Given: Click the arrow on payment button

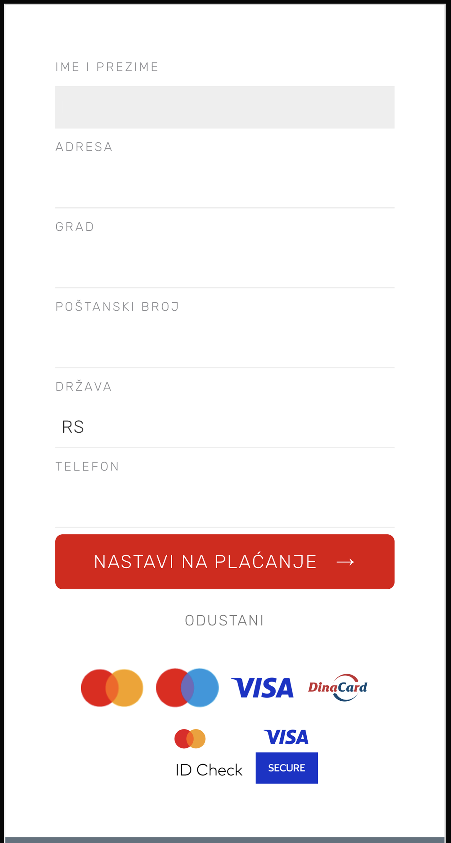Looking at the screenshot, I should (345, 562).
